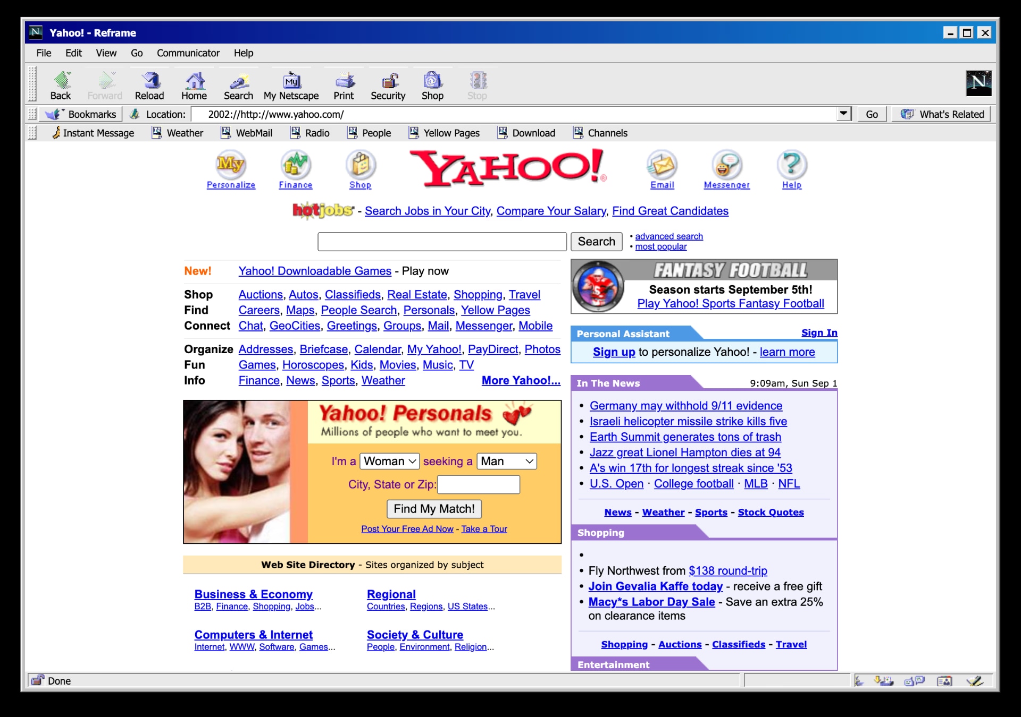1021x717 pixels.
Task: Open Yahoo! Downloadable Games link
Action: coord(315,271)
